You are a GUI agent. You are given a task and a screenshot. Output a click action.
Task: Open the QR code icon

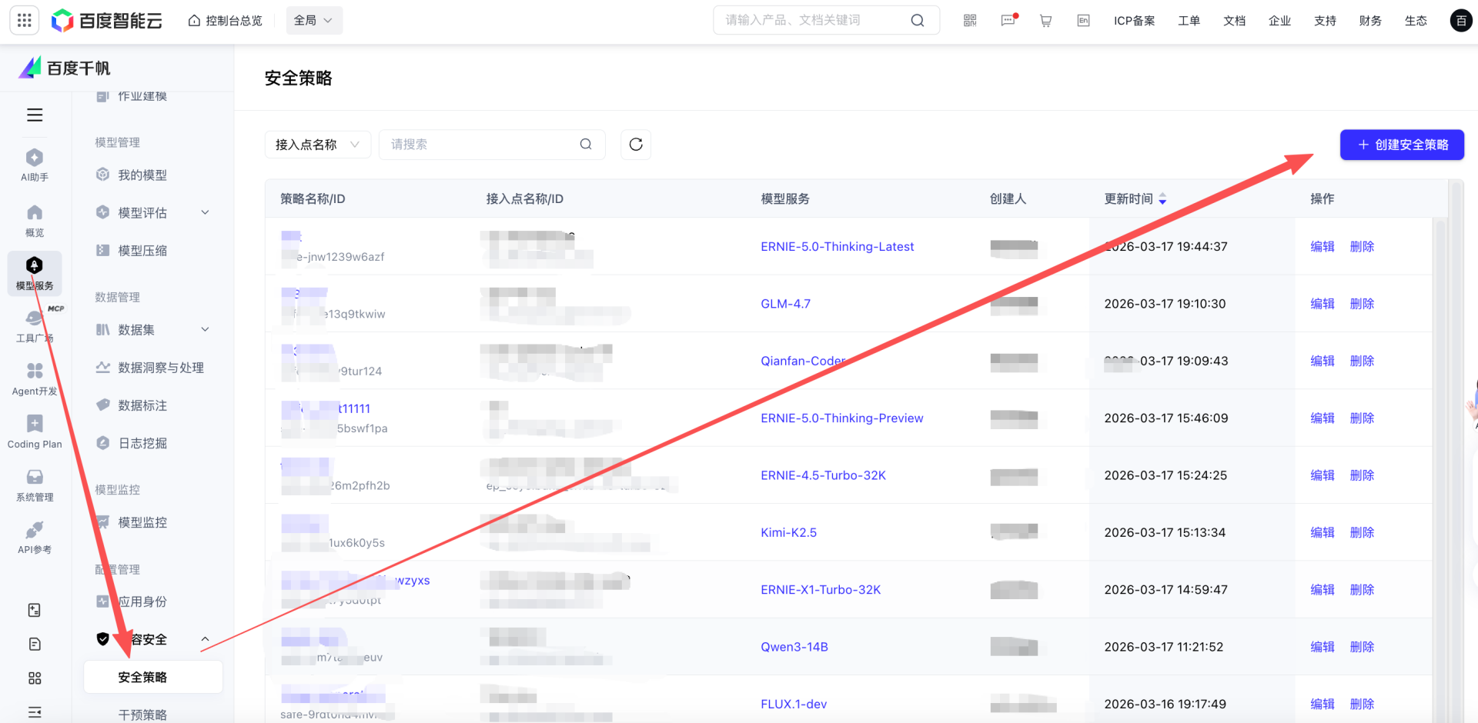click(x=970, y=21)
